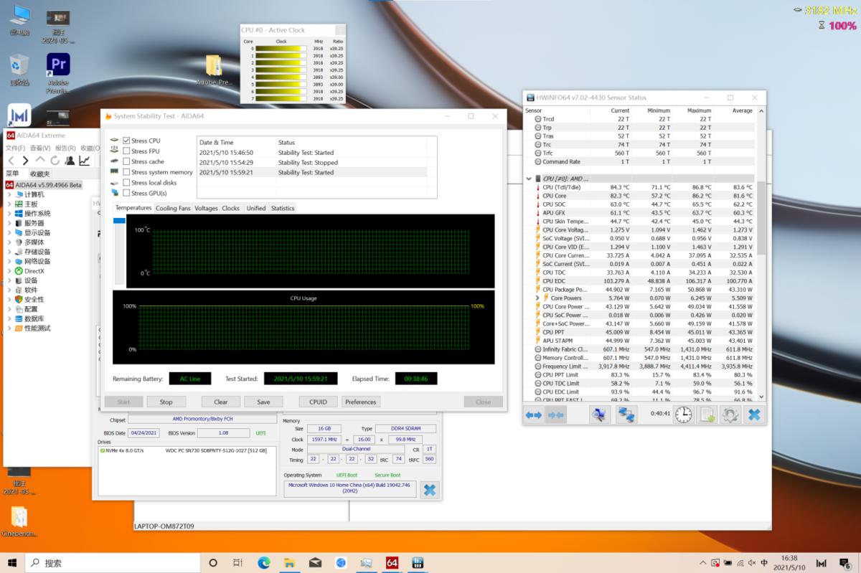861x573 pixels.
Task: Click AIDA64 report graph toolbar icon
Action: (x=84, y=161)
